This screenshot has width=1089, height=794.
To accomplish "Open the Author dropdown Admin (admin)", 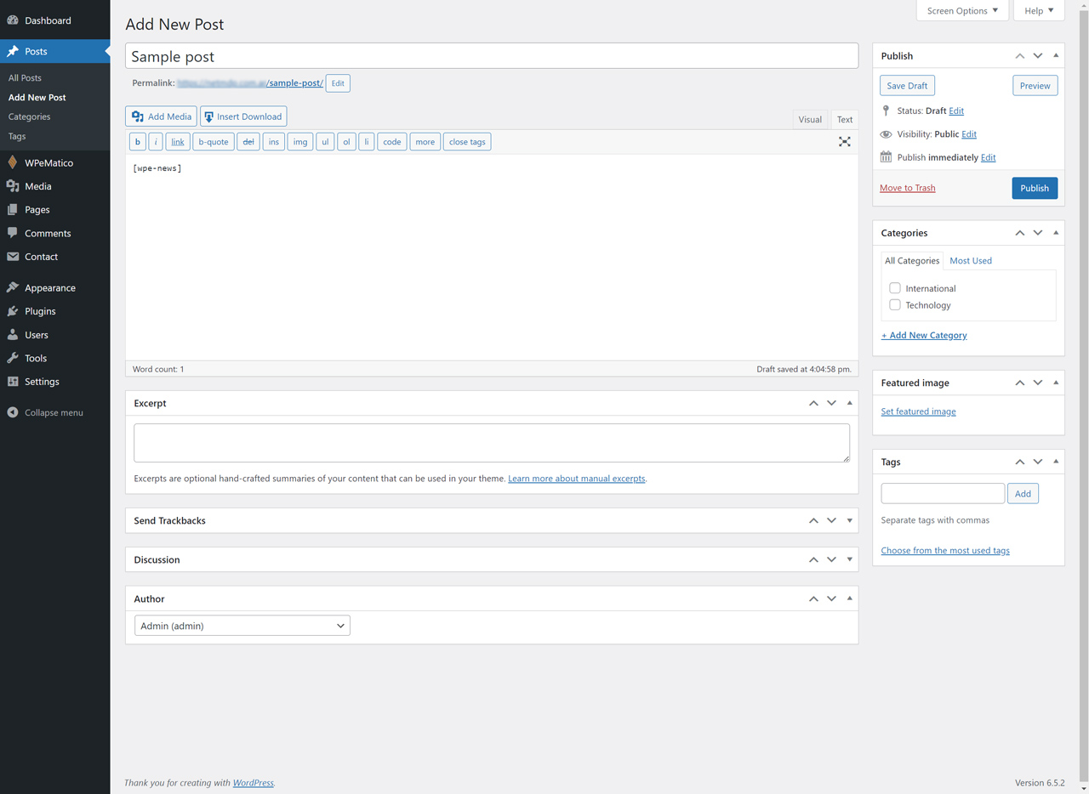I will click(x=242, y=626).
